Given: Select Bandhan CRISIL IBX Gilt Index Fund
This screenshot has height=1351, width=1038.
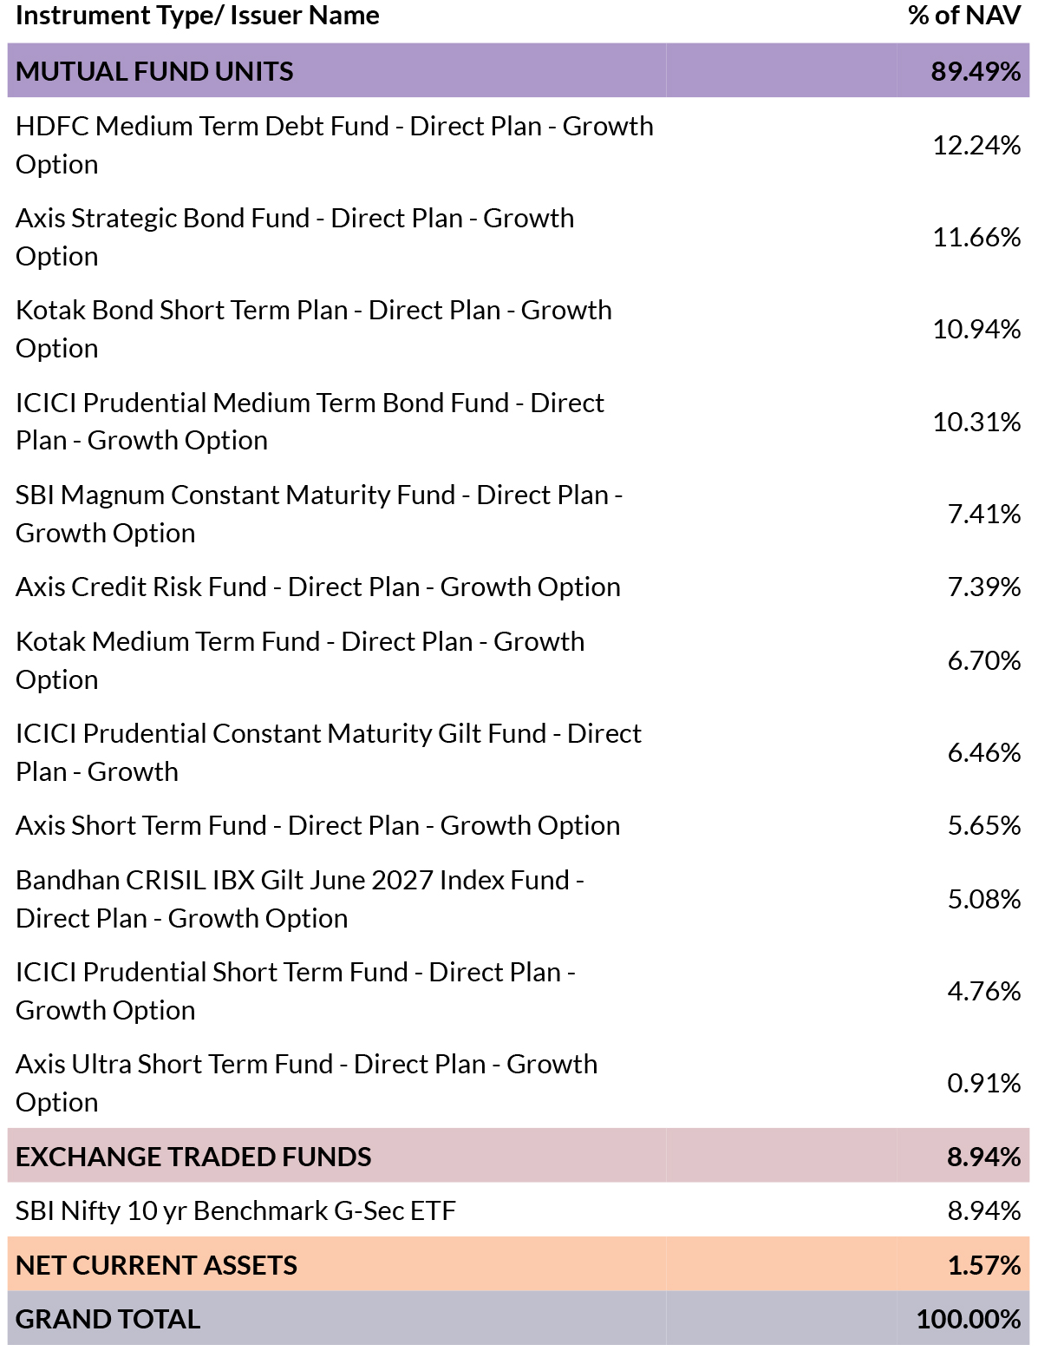Looking at the screenshot, I should [300, 899].
